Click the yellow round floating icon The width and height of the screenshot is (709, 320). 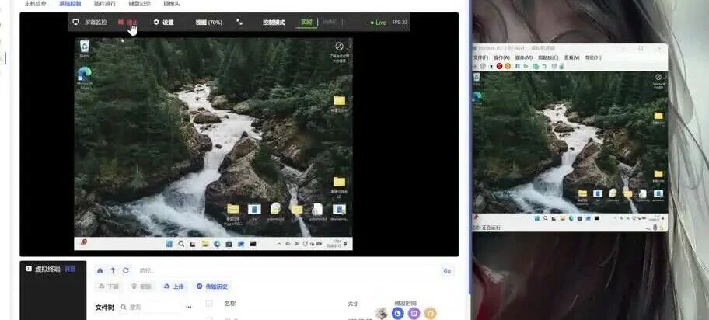click(x=431, y=313)
